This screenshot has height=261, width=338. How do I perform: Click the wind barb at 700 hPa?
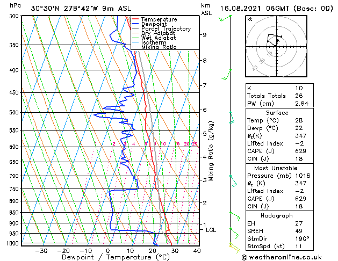coord(233,181)
